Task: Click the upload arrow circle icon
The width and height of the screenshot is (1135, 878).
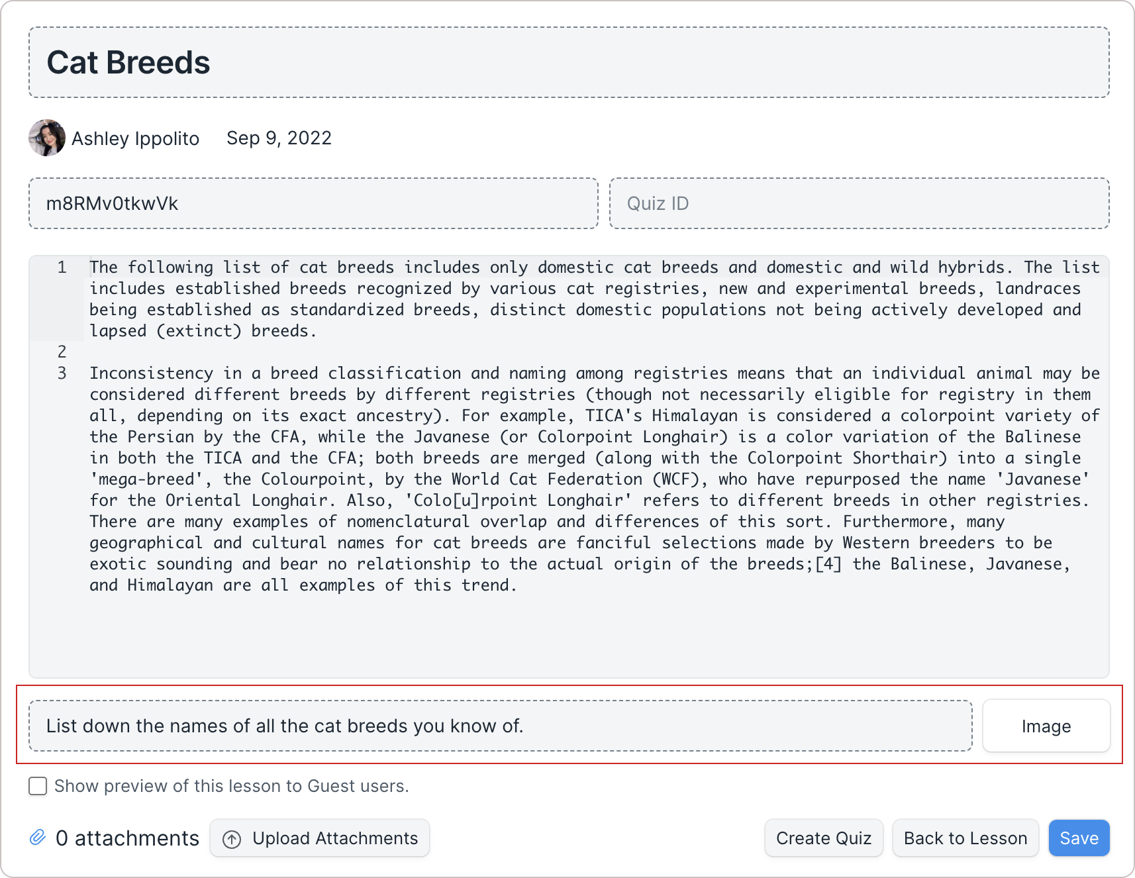Action: click(x=232, y=839)
